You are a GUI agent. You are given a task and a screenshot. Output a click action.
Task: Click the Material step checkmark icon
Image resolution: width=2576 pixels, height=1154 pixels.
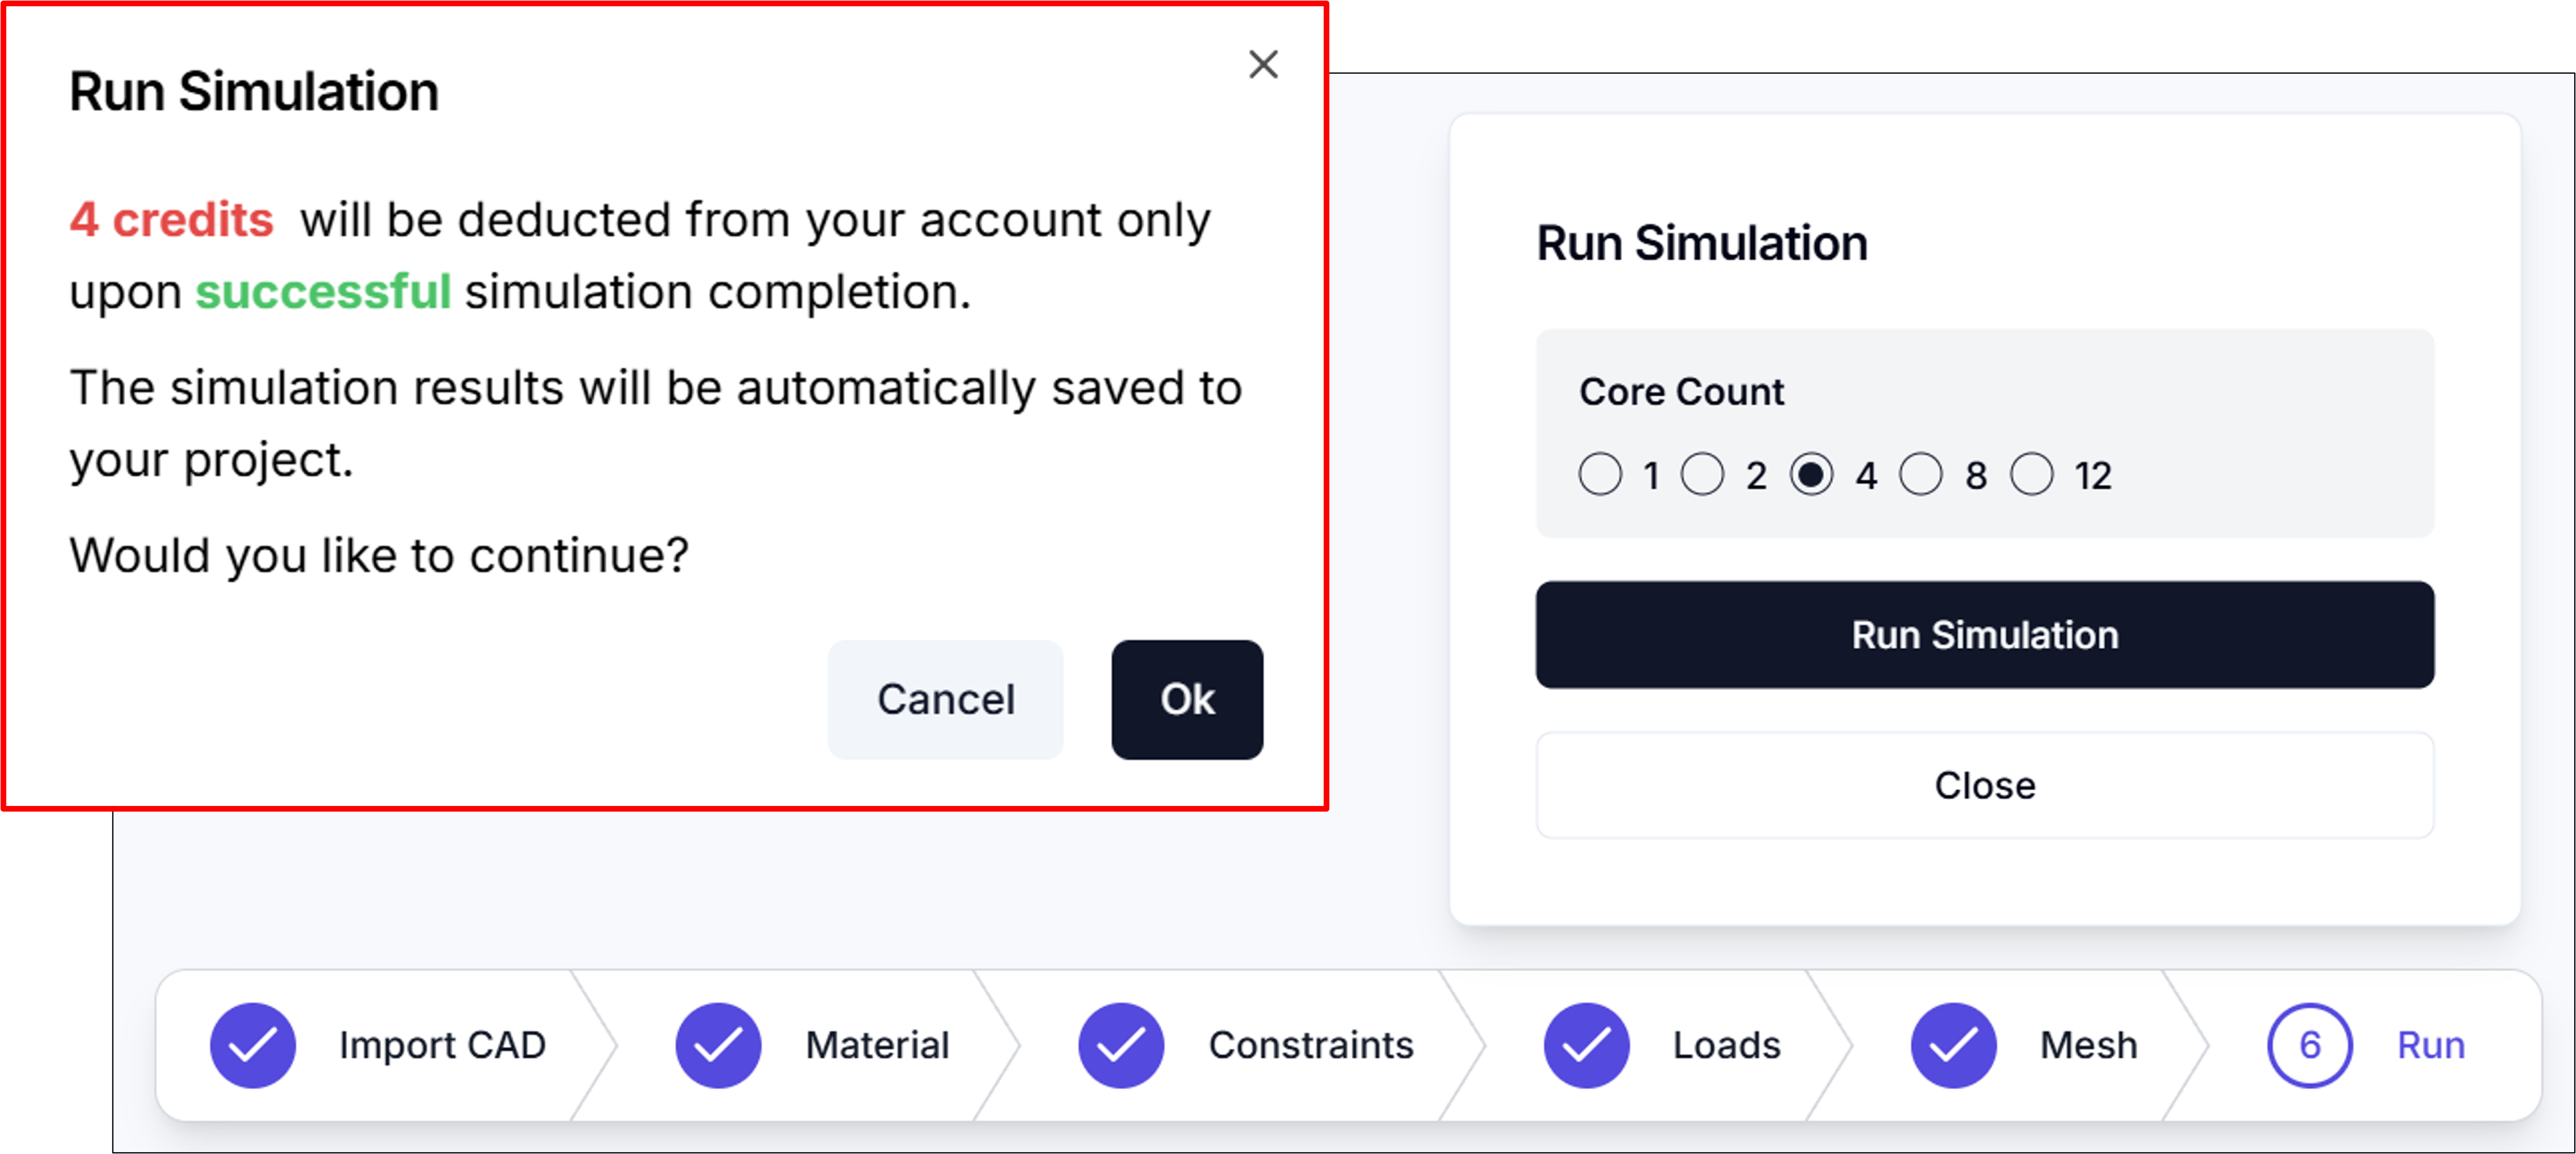(x=718, y=1045)
